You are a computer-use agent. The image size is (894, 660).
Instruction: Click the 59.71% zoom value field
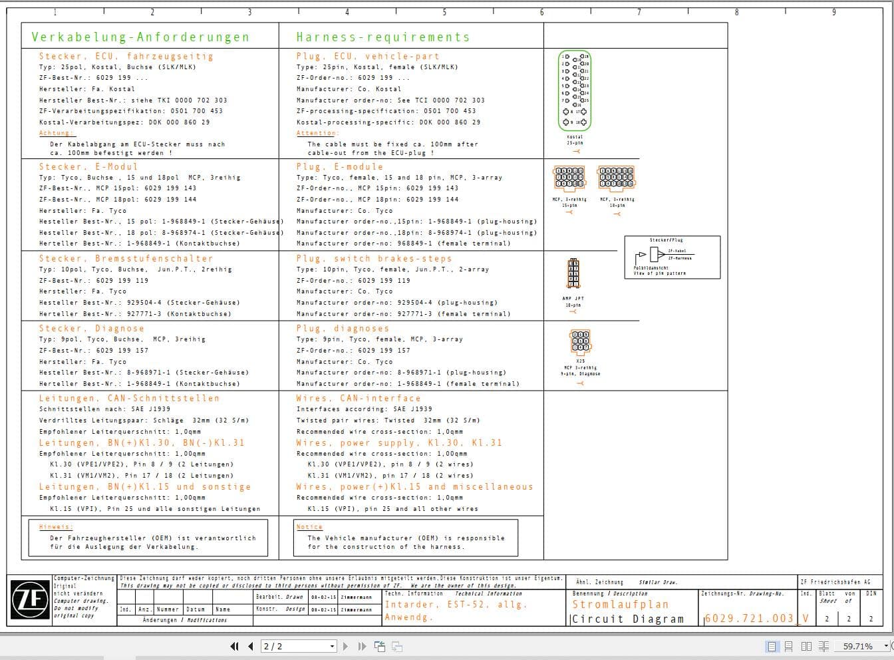click(x=858, y=646)
